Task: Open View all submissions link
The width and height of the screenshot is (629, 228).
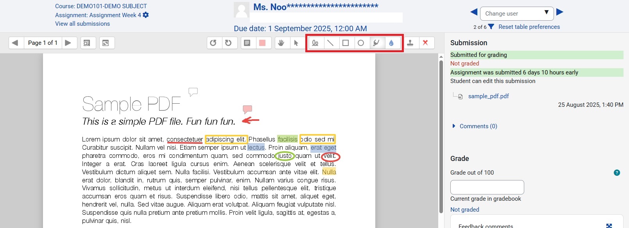Action: pyautogui.click(x=82, y=24)
